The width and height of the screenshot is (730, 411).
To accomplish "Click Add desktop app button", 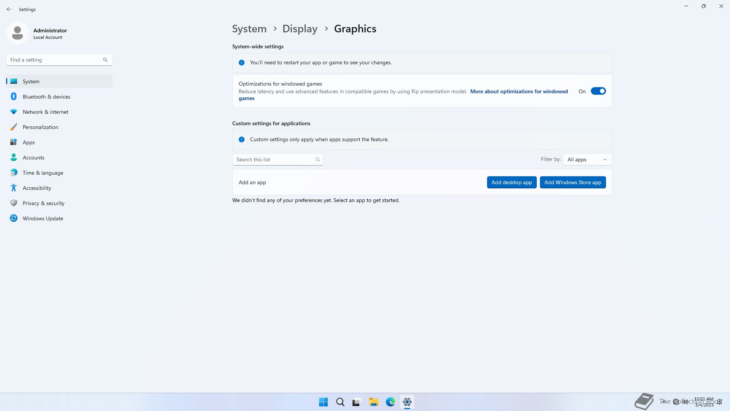I will [511, 182].
